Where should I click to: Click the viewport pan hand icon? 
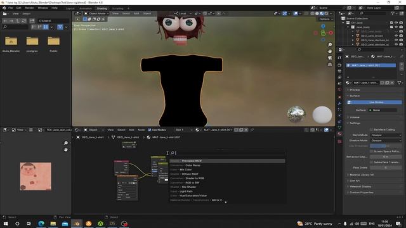click(x=330, y=51)
